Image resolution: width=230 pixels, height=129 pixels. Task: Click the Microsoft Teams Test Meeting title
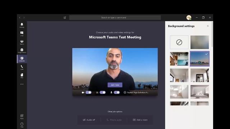(115, 37)
